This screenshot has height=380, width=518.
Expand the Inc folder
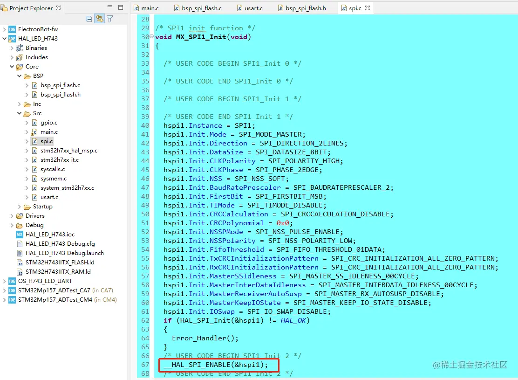click(x=19, y=104)
